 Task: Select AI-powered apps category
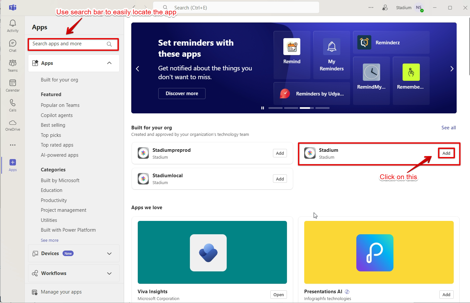[x=59, y=155]
